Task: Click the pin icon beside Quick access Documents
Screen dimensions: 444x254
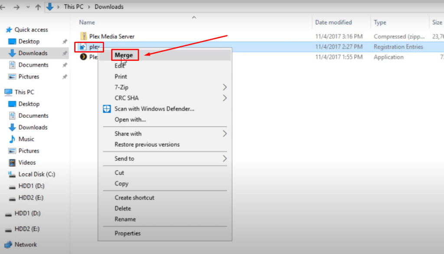Action: click(65, 65)
